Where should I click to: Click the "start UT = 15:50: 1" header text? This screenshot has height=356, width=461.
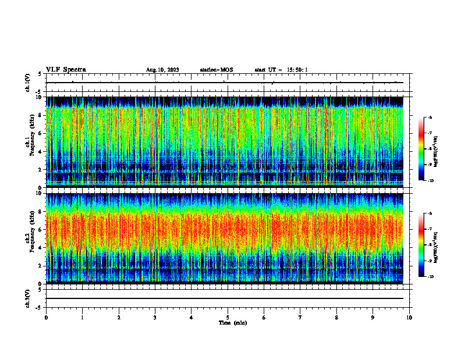coord(281,70)
